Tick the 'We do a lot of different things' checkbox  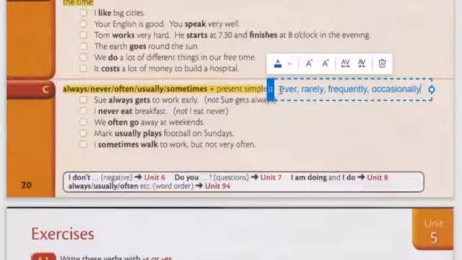pyautogui.click(x=84, y=57)
